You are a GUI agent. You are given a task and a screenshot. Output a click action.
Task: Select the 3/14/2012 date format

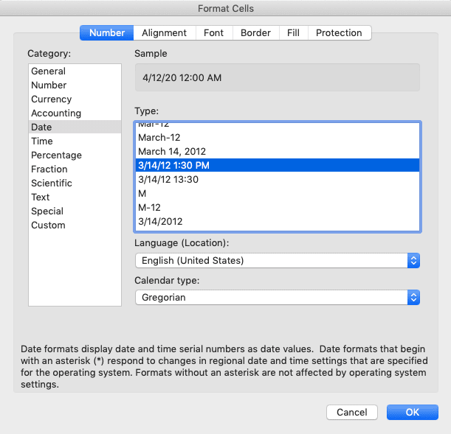pos(278,221)
